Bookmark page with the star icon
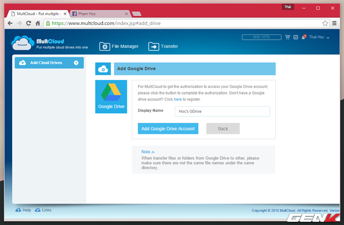 [x=325, y=23]
